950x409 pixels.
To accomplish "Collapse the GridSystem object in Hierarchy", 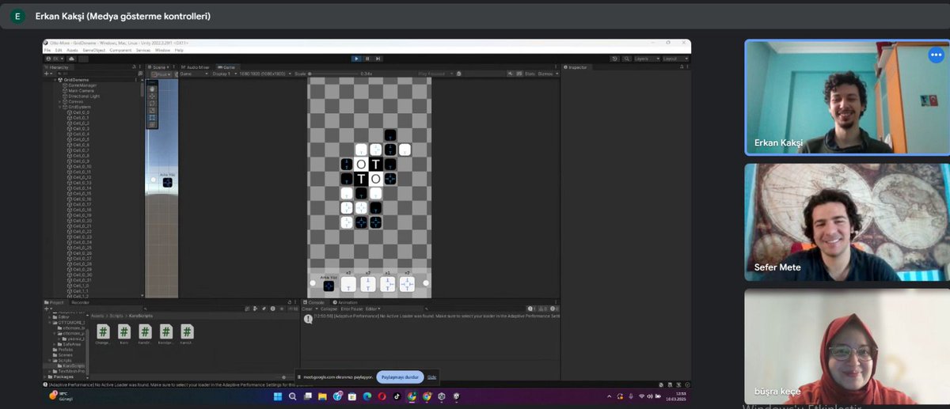I will [x=60, y=107].
